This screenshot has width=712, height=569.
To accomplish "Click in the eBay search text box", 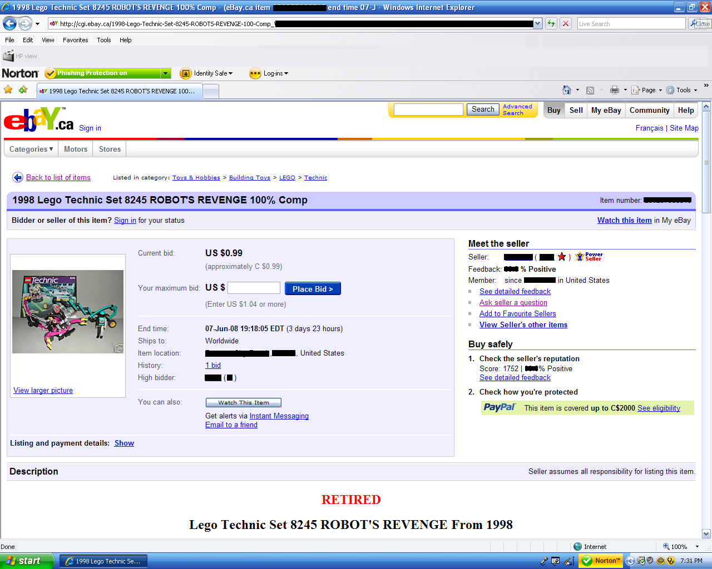I will [x=428, y=109].
